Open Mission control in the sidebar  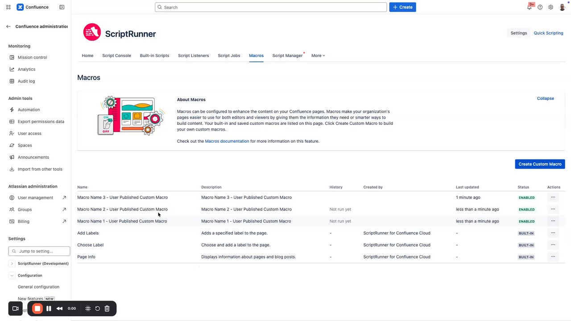pos(32,58)
